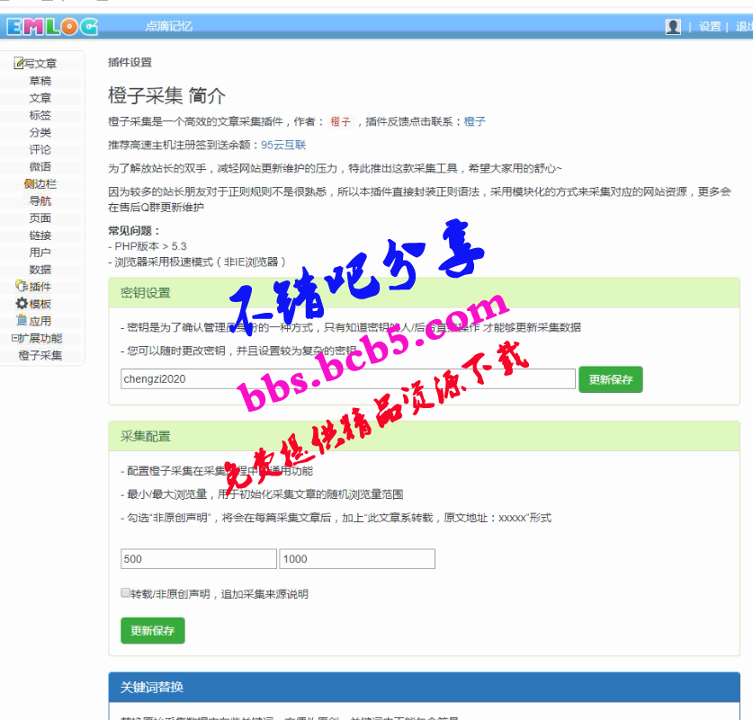
Task: Save 采集配置 with 更新保存 button
Action: click(x=153, y=630)
